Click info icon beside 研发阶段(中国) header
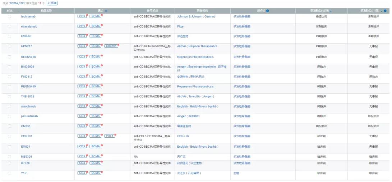This screenshot has width=392, height=182. tap(385, 11)
